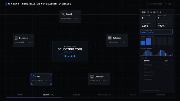Click the DOCUMENT row in the call log
The width and height of the screenshot is (180, 101).
coord(156,76)
